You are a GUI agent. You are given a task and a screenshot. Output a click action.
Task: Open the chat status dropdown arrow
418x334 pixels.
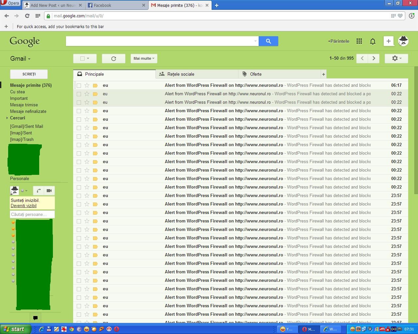(x=26, y=191)
